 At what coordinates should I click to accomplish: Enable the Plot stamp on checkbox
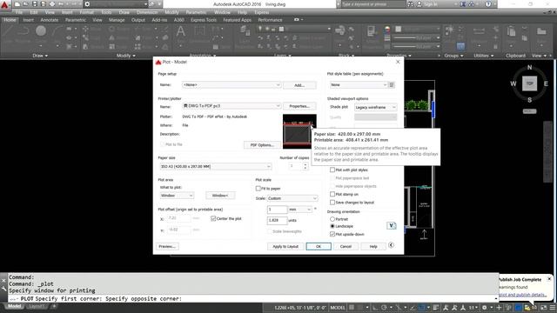click(332, 194)
